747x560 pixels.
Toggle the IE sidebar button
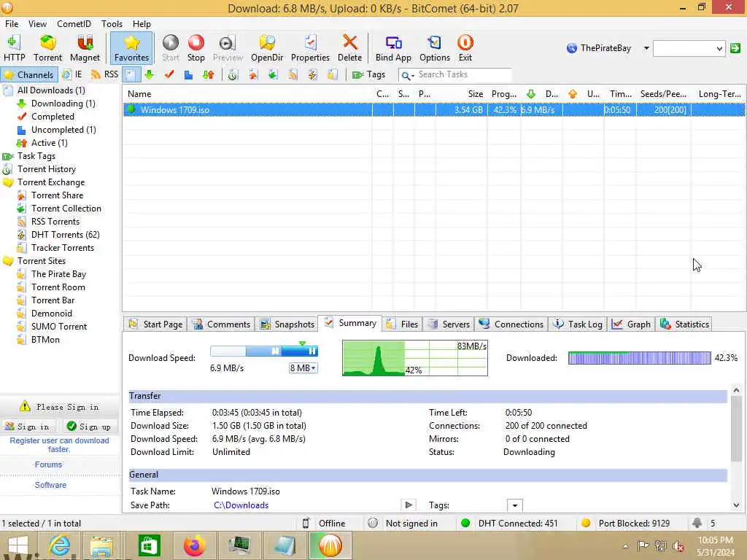coord(72,75)
